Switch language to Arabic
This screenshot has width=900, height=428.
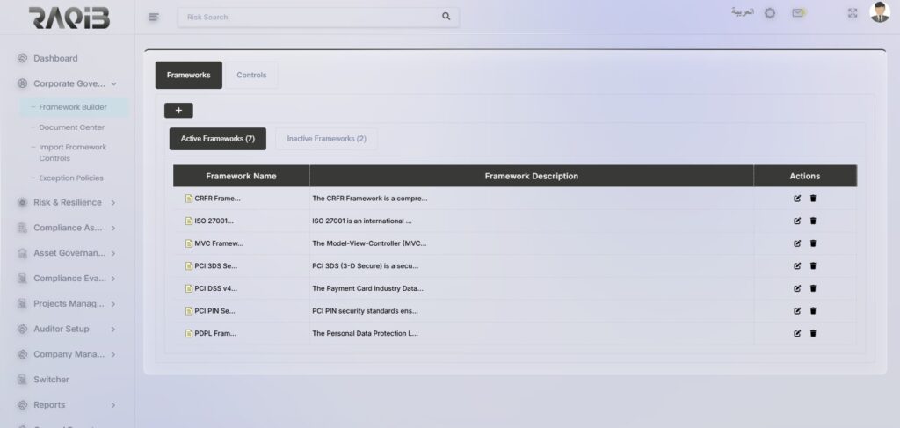tap(743, 13)
